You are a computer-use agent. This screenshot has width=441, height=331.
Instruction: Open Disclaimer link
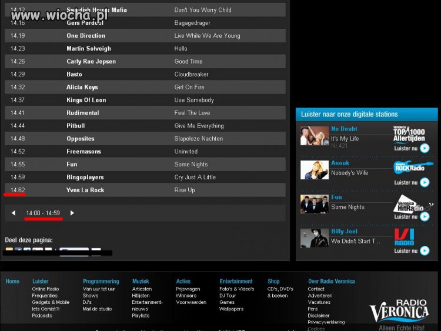point(318,316)
